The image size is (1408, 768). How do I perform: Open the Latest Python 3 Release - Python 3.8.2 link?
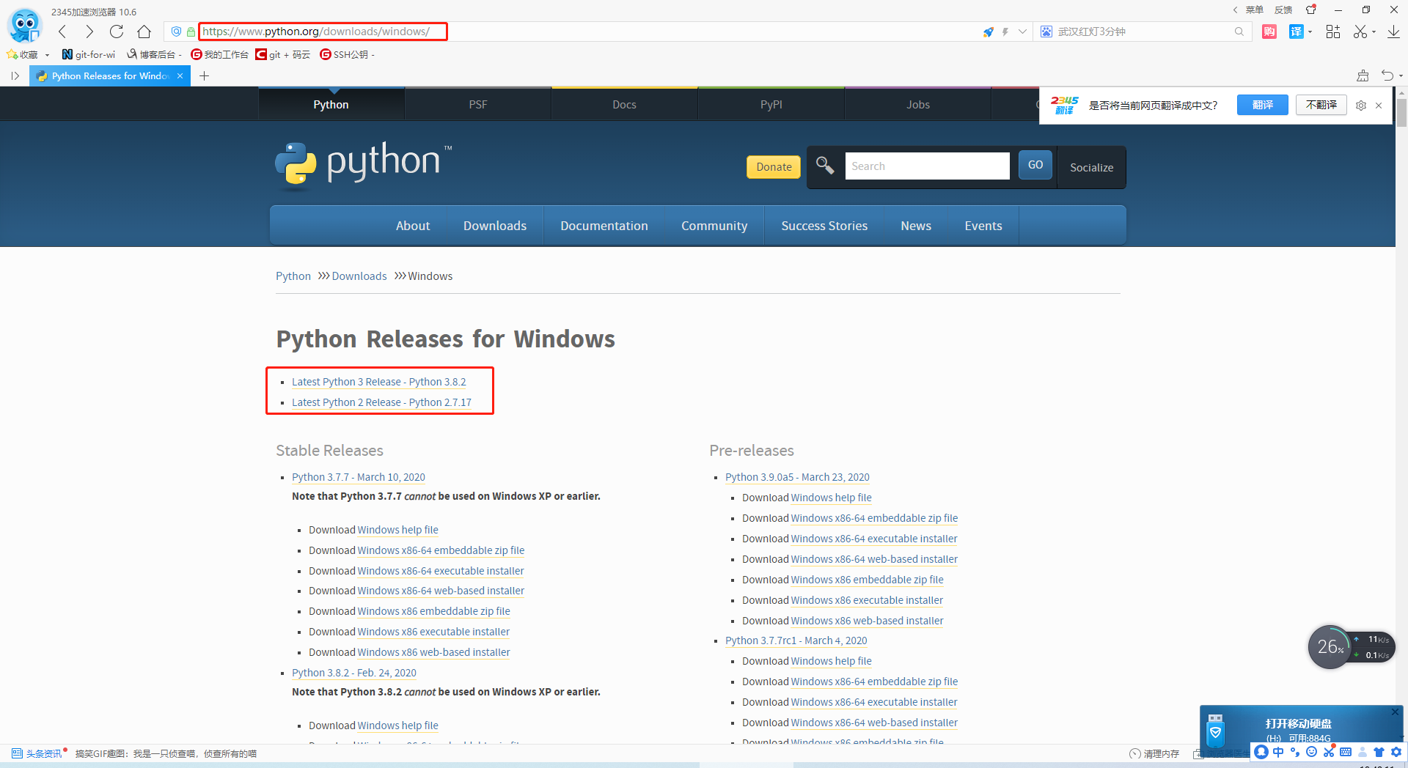pyautogui.click(x=379, y=382)
